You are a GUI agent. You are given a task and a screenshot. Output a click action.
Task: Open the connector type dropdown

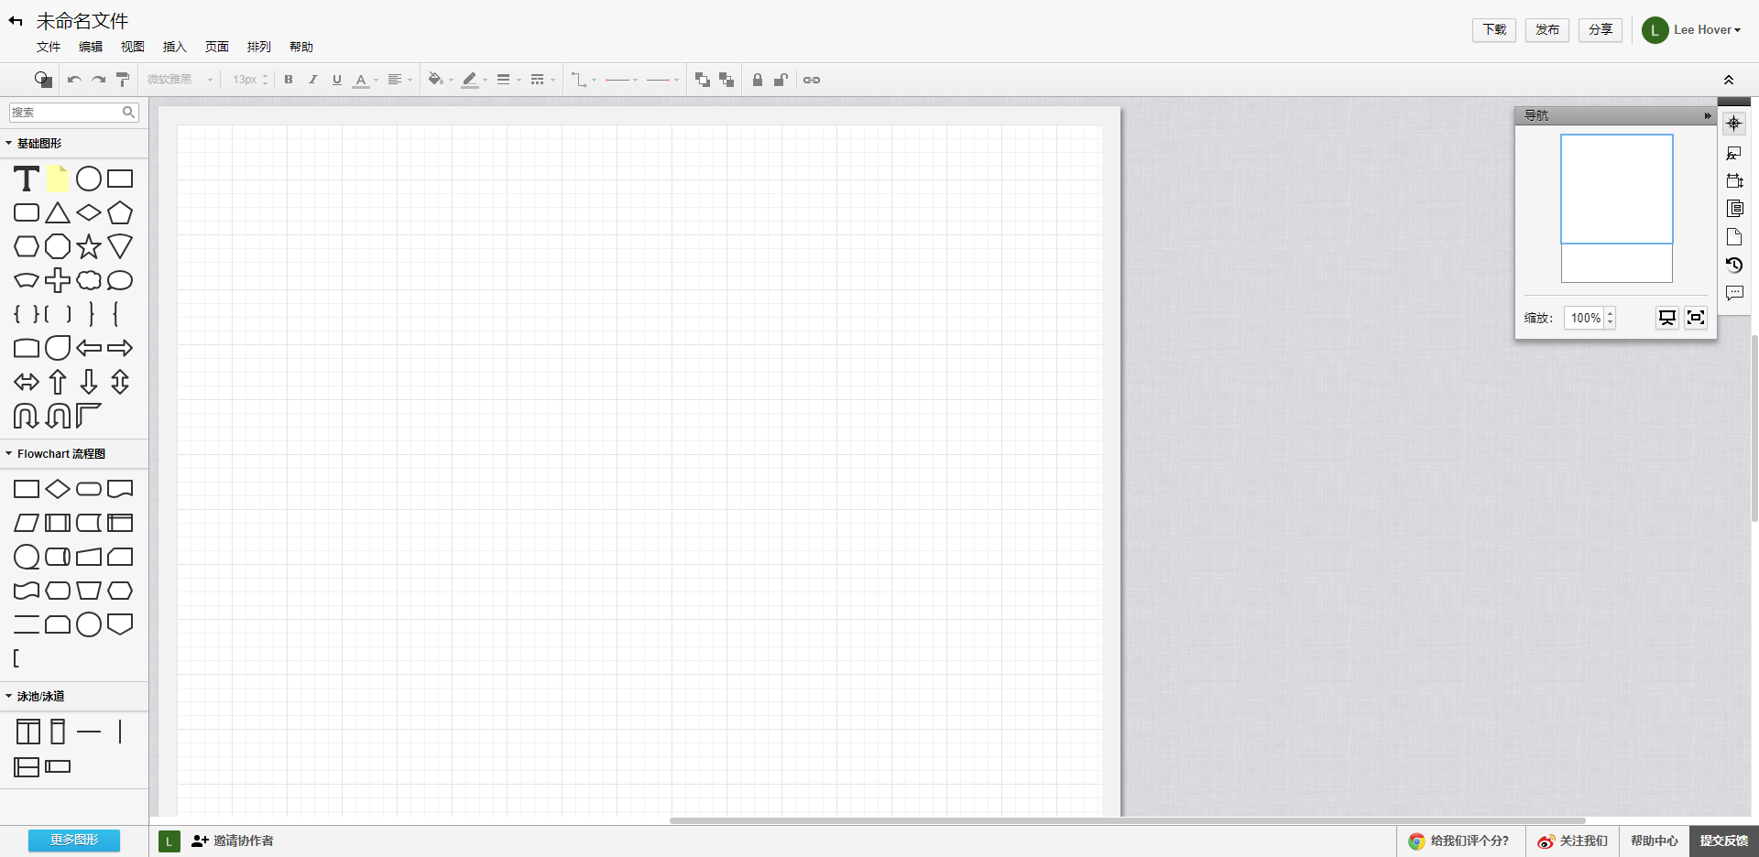coord(584,80)
